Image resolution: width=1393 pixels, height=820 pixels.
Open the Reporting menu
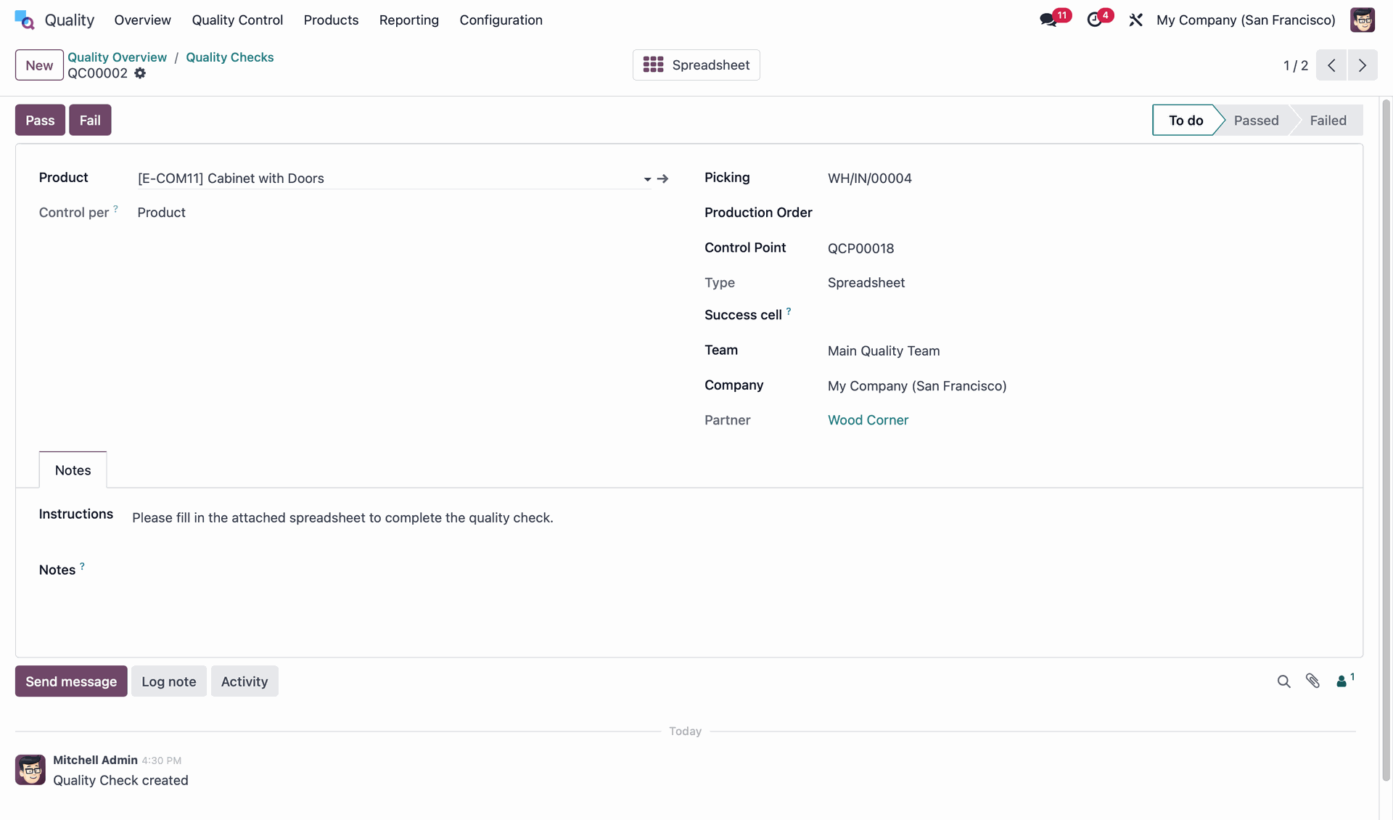408,20
